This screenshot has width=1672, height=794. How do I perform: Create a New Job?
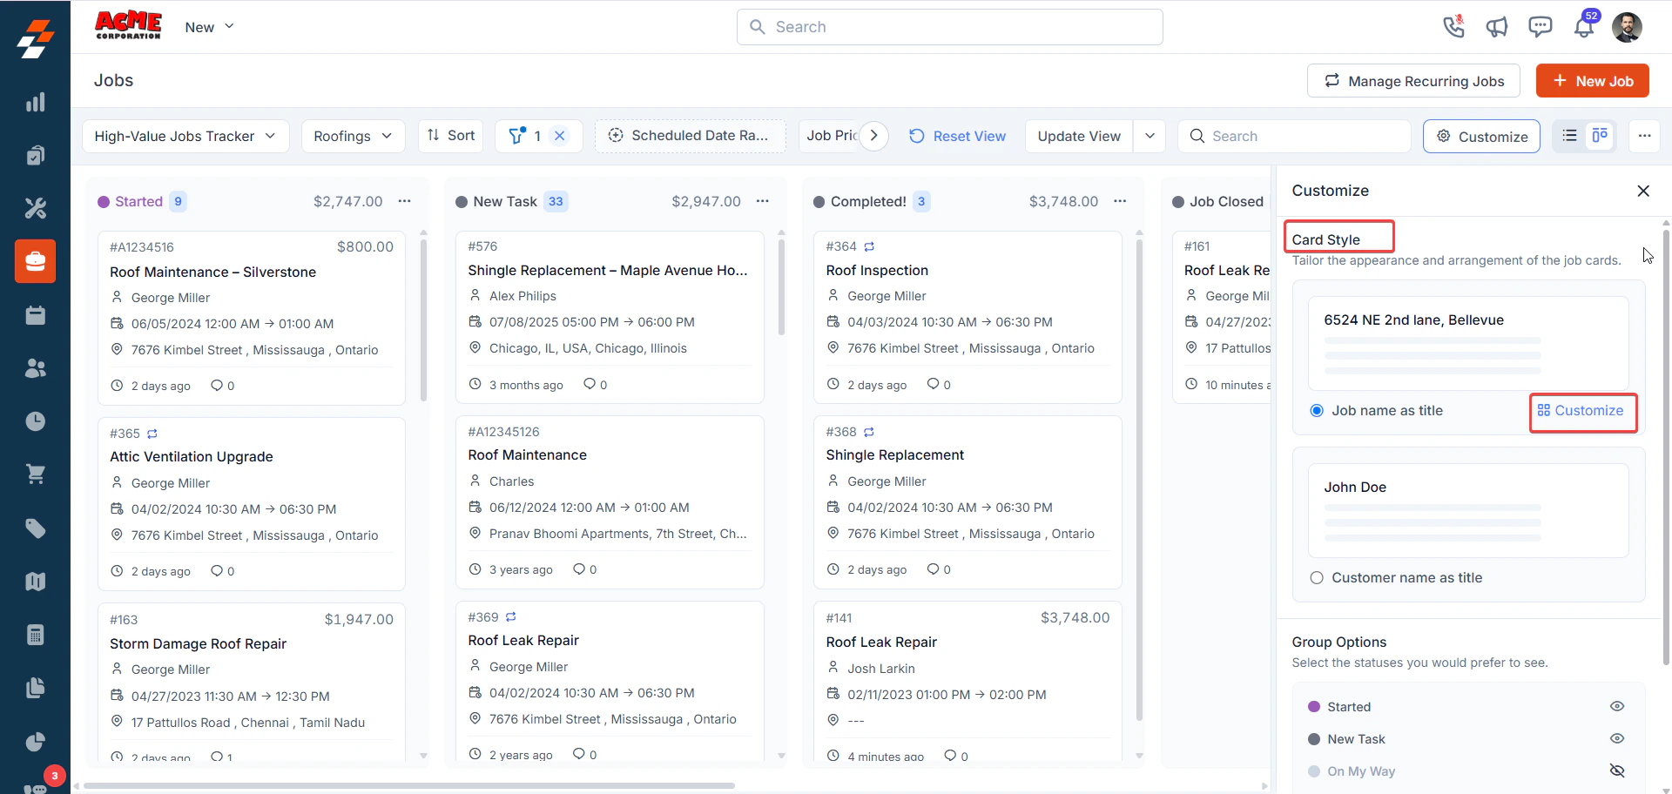click(x=1593, y=81)
